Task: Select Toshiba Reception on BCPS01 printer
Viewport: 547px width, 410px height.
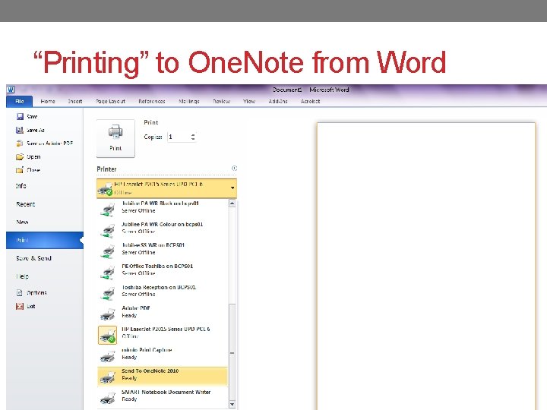Action: pyautogui.click(x=163, y=291)
